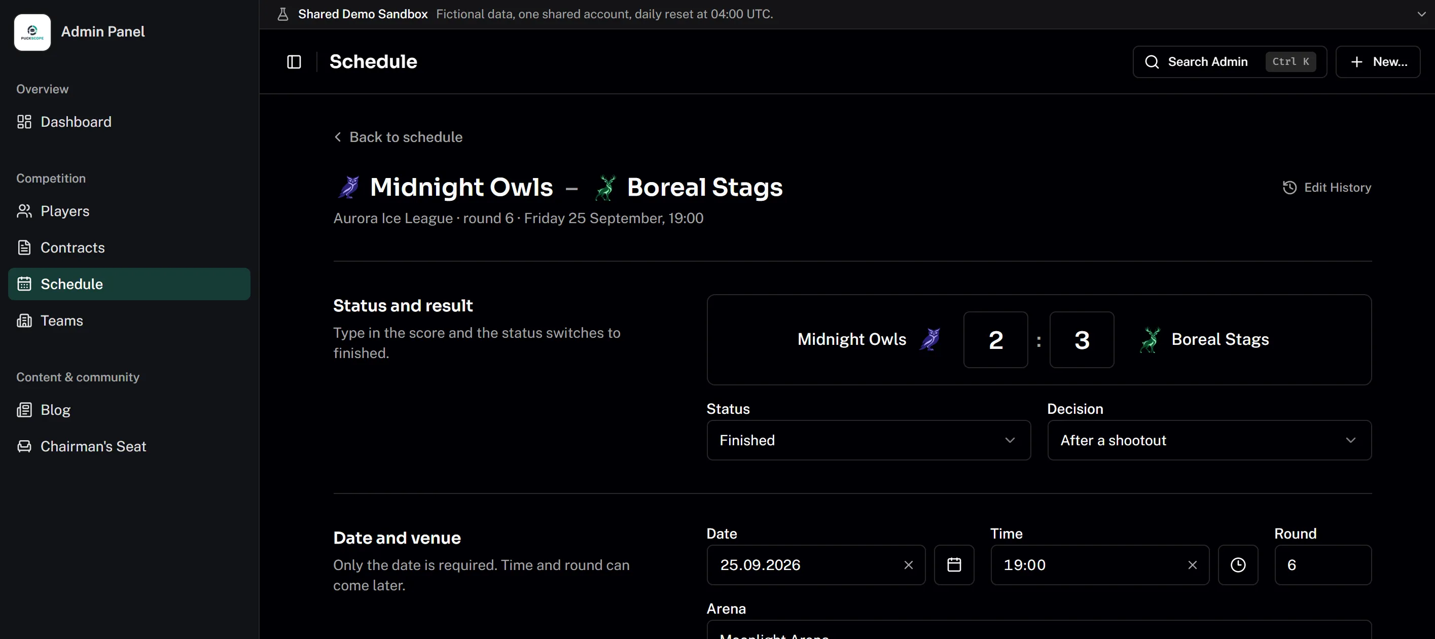Click the Round field showing 6
The height and width of the screenshot is (639, 1435).
pyautogui.click(x=1323, y=565)
